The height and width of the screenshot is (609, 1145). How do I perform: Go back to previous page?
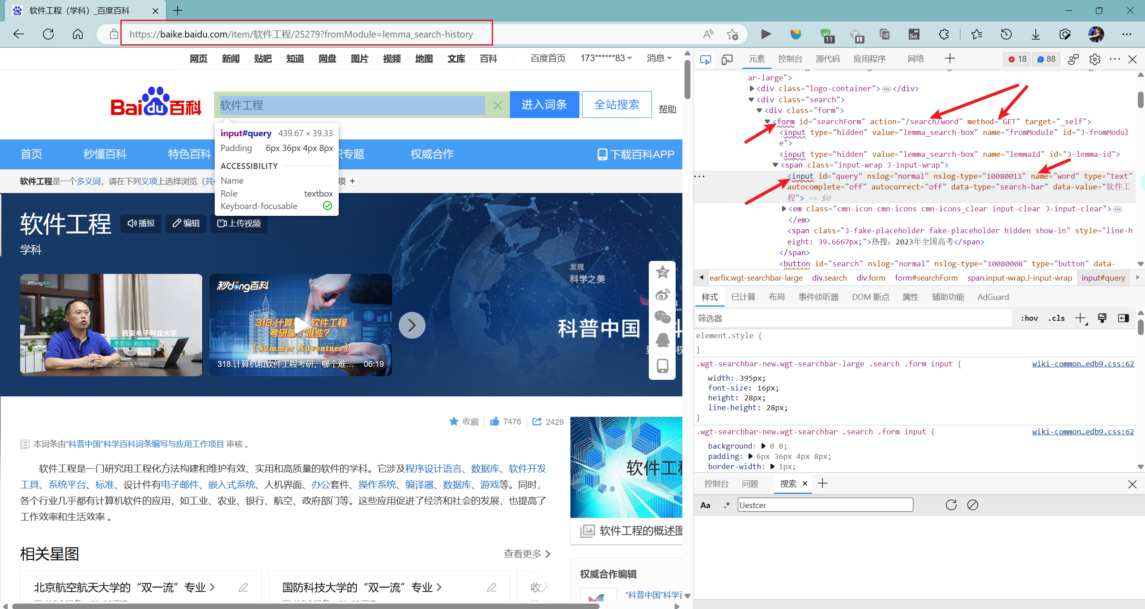tap(19, 34)
